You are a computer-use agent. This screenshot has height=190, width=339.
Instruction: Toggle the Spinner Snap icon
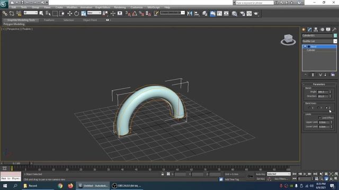[x=148, y=14]
